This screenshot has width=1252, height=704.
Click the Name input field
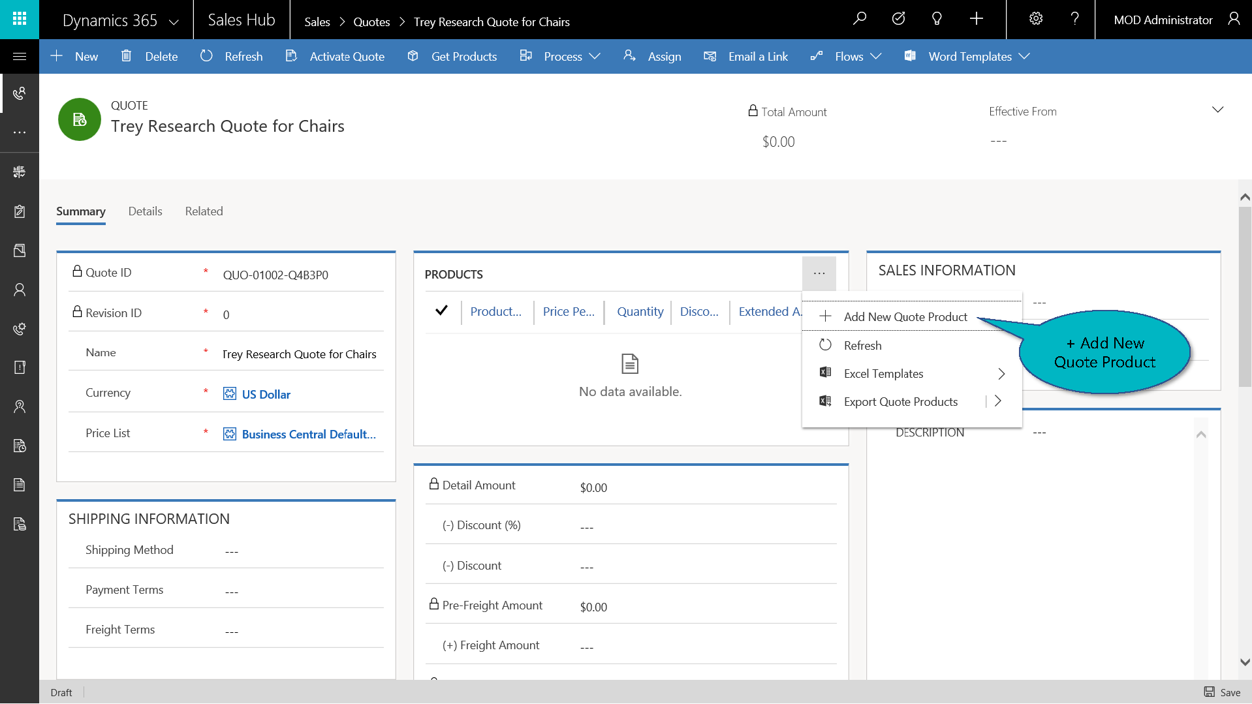300,354
